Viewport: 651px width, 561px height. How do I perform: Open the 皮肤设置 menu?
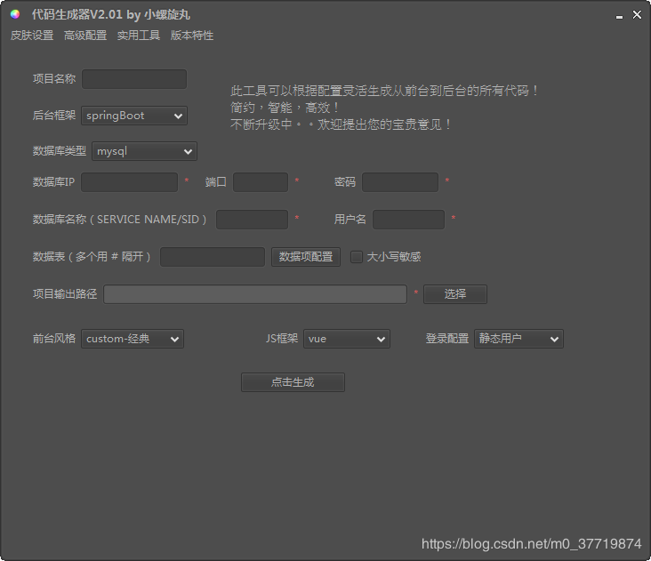pyautogui.click(x=32, y=36)
